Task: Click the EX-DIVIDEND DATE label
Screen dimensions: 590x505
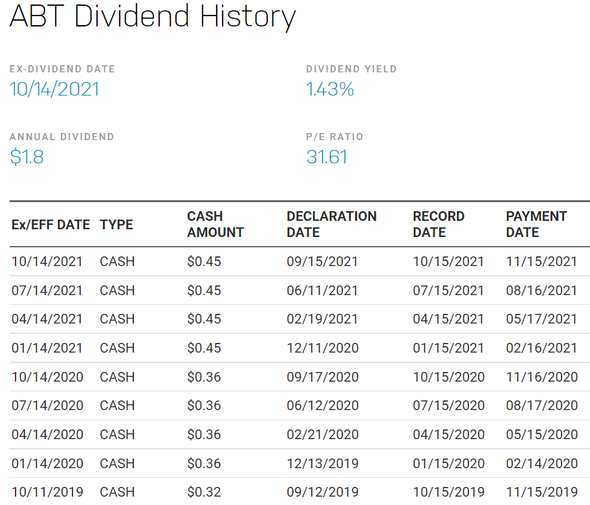Action: [63, 69]
